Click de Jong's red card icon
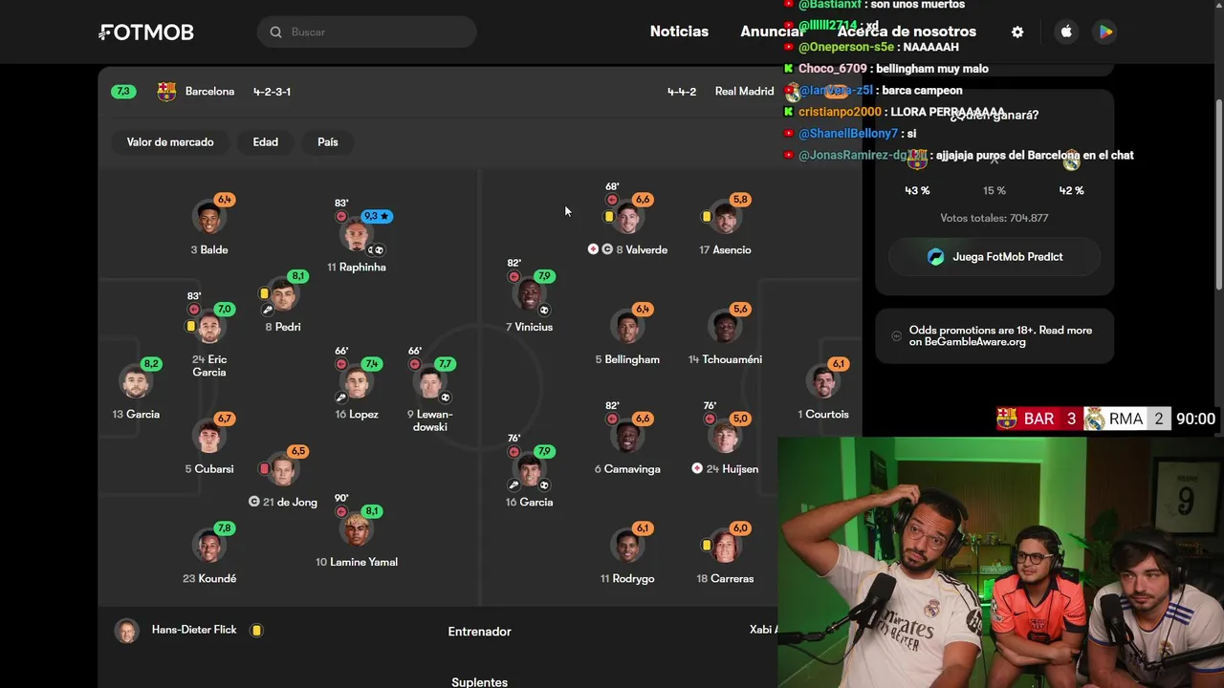 click(x=264, y=469)
